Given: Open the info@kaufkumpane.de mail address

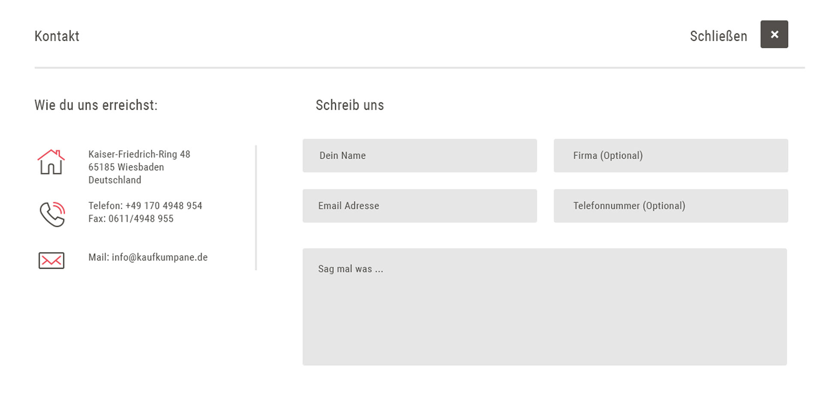Looking at the screenshot, I should (x=159, y=257).
